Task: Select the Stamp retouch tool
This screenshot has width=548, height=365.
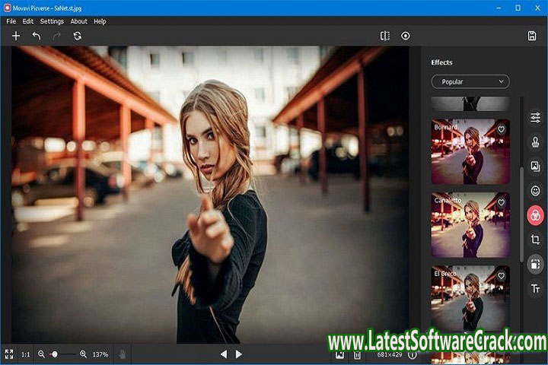Action: [x=535, y=141]
